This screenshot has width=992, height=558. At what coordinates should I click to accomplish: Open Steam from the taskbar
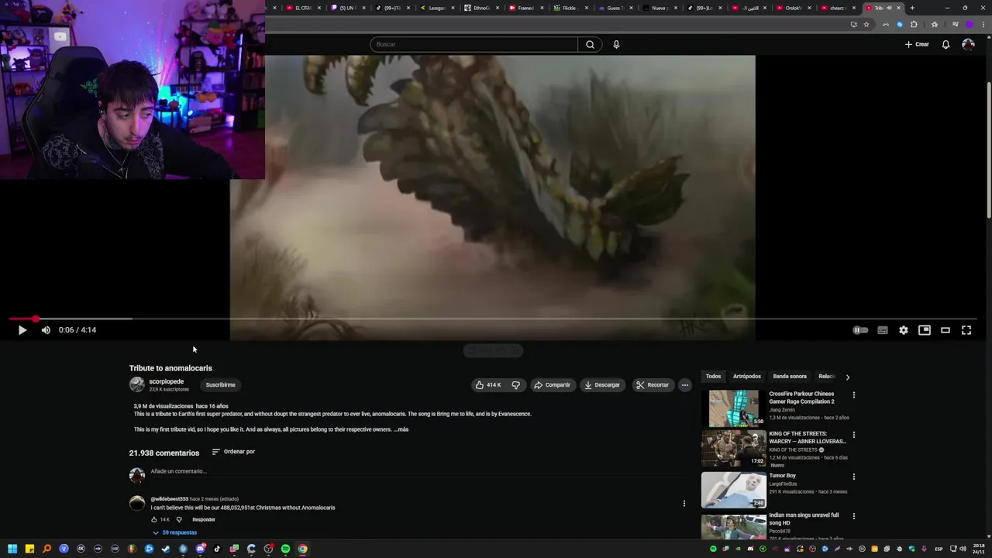click(x=166, y=549)
